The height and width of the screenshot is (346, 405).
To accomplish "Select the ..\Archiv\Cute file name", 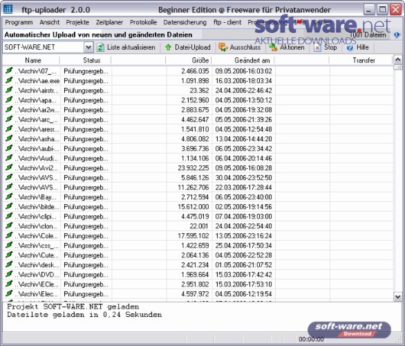I will tap(37, 255).
